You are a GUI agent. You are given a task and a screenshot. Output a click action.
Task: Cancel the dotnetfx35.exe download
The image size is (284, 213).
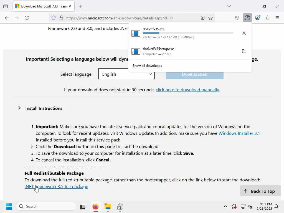pos(244,33)
